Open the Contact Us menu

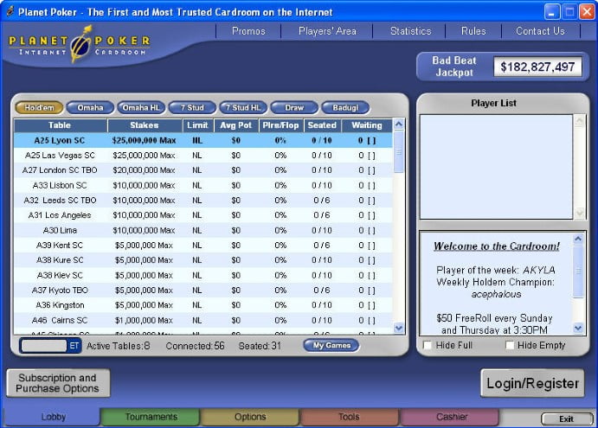(x=540, y=31)
